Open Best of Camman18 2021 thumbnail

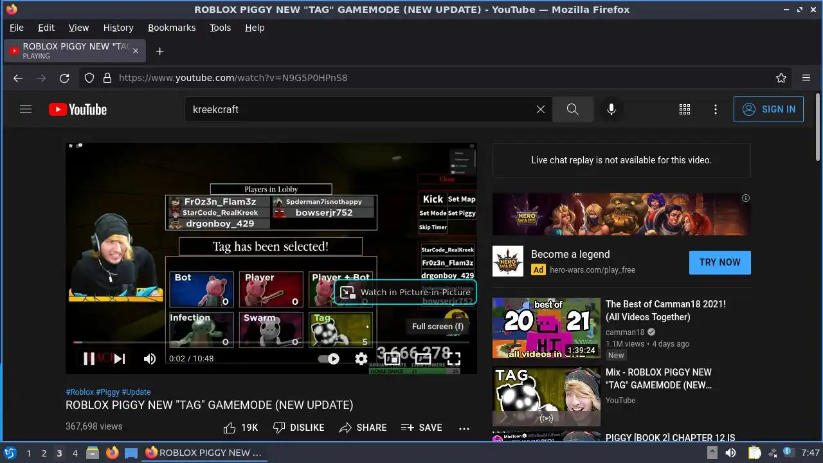(547, 328)
